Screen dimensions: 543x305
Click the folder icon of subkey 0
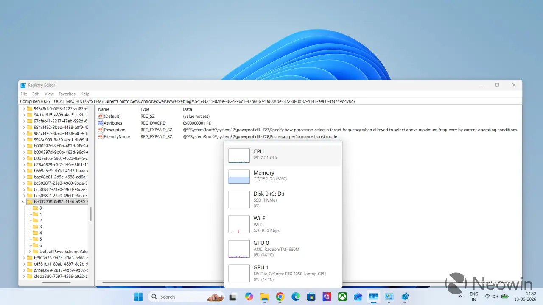click(35, 208)
